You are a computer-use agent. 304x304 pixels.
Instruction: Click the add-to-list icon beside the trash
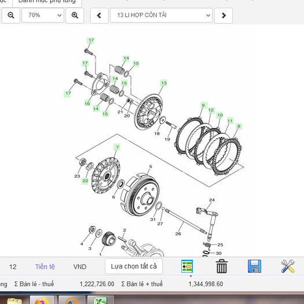pos(187,266)
